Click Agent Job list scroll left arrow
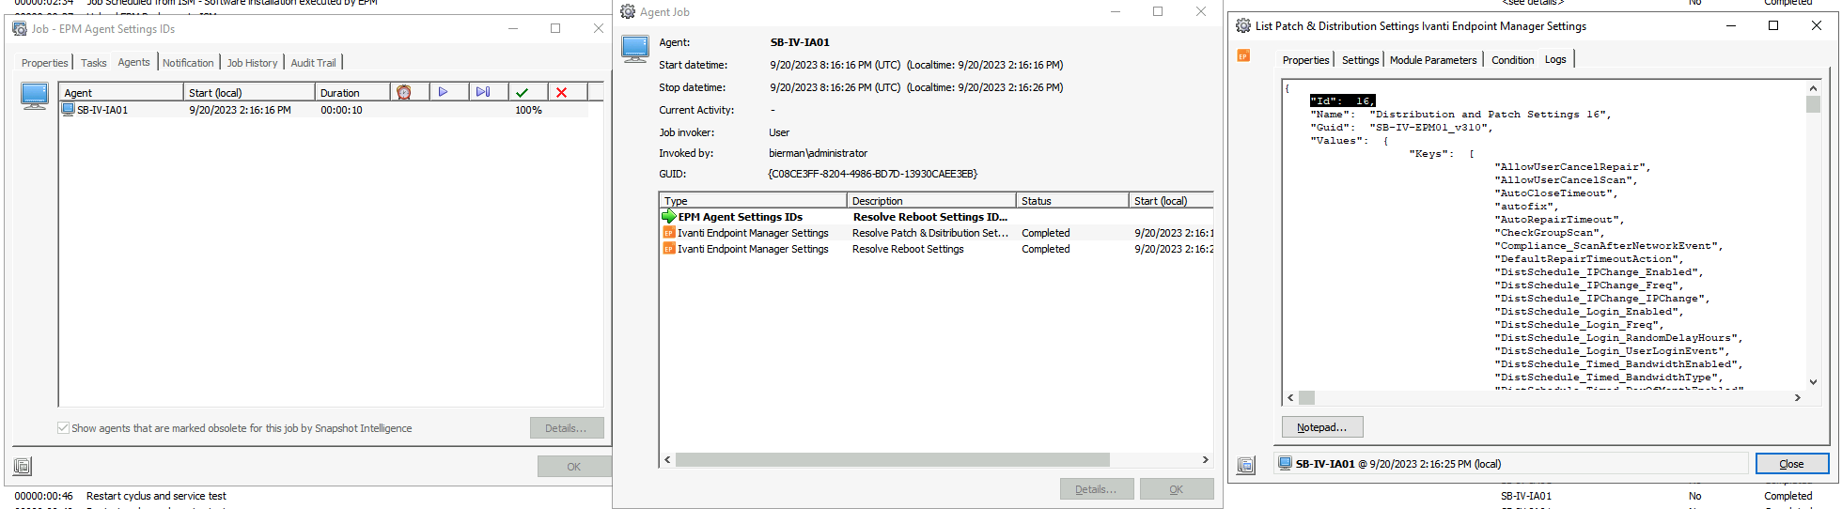The image size is (1842, 509). [667, 459]
